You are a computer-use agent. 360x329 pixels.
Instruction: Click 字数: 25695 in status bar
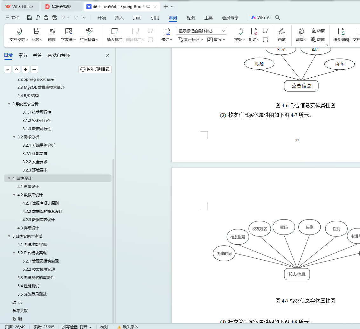point(44,327)
